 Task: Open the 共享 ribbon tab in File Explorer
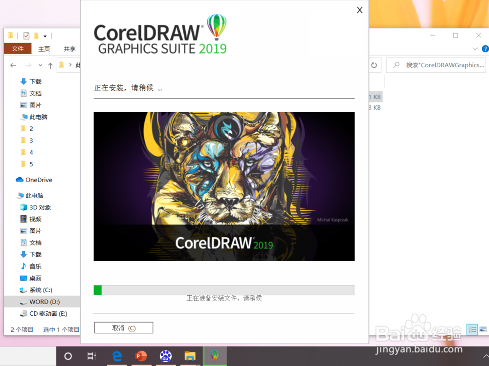pos(69,49)
